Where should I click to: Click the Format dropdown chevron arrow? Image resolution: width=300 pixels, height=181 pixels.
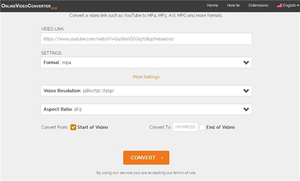tap(246, 63)
